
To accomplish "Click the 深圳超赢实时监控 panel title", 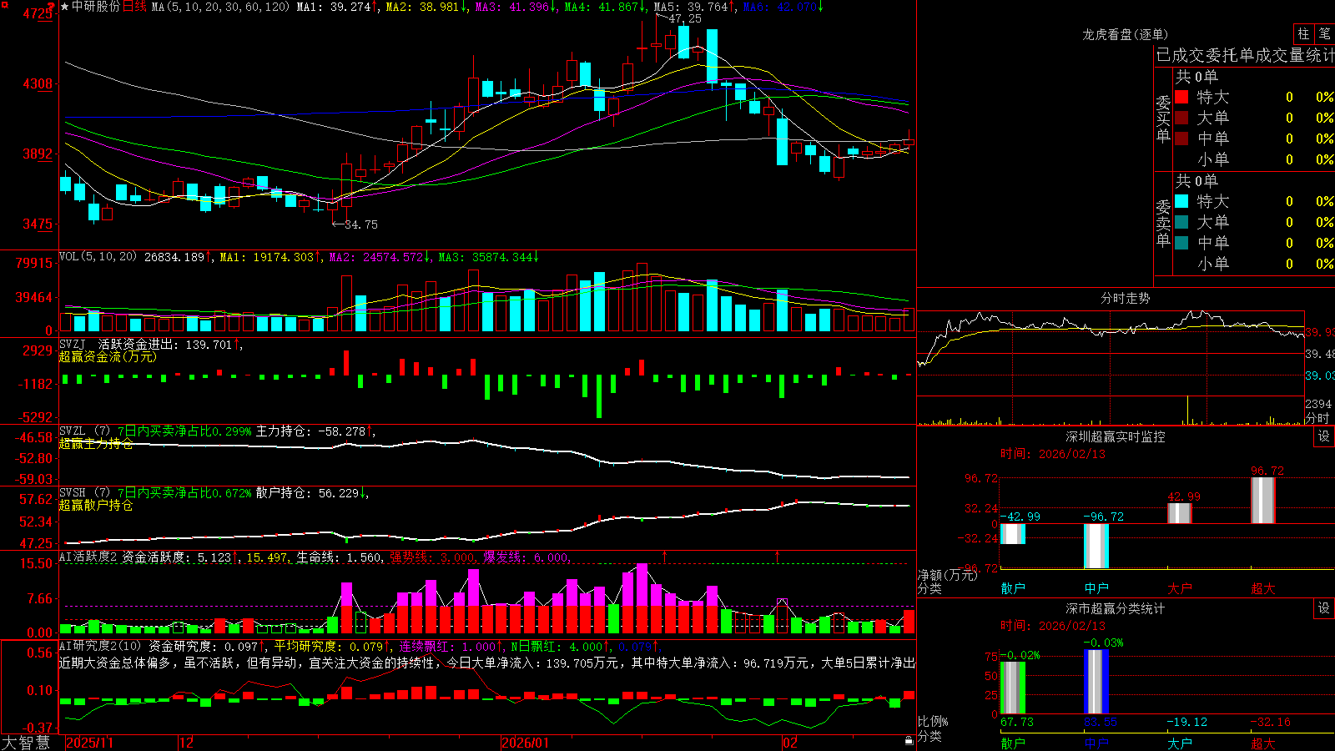I will pos(1116,436).
